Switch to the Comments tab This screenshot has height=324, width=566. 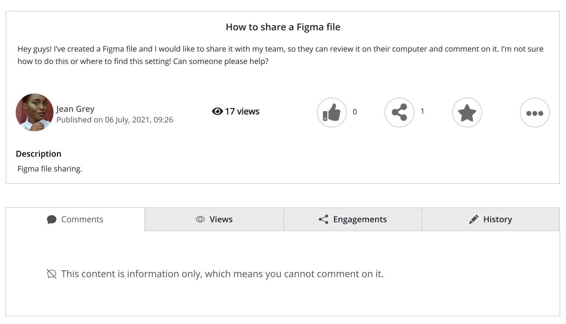pos(75,219)
